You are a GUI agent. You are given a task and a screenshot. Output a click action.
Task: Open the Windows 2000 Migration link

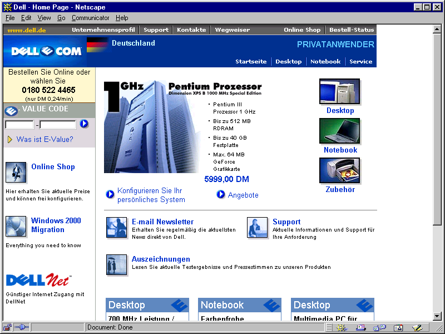(x=56, y=225)
